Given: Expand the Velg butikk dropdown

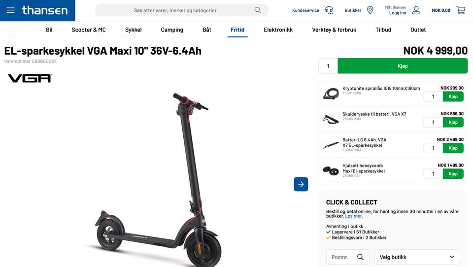Looking at the screenshot, I should [x=417, y=257].
